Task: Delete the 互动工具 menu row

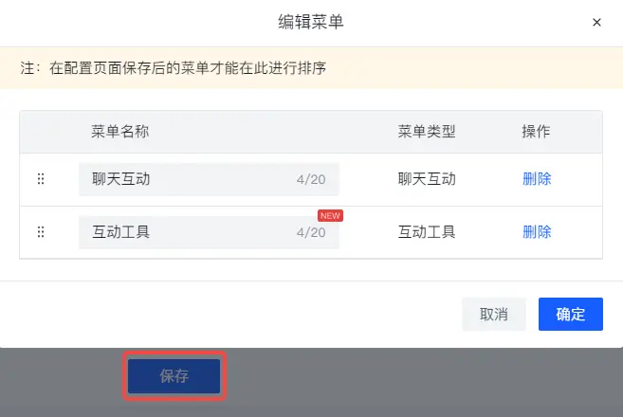Action: (x=537, y=232)
